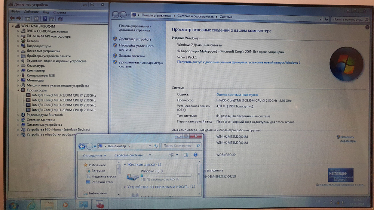374x210 pixels.
Task: Select Системные устройства in device tree
Action: click(x=44, y=125)
